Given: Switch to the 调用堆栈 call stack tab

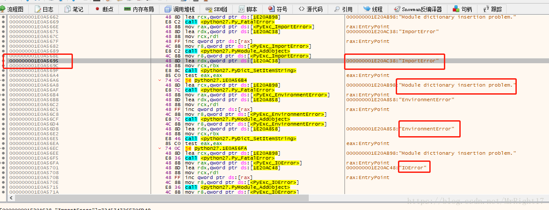Looking at the screenshot, I should [x=180, y=9].
